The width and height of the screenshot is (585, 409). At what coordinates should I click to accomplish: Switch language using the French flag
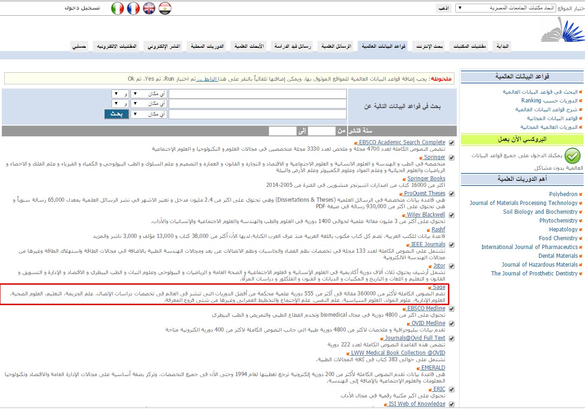(x=133, y=8)
